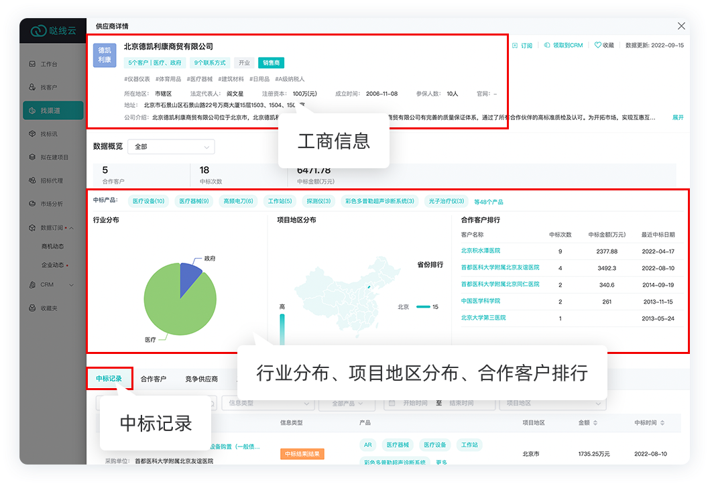Click the 北京 province ranking bar
The image size is (710, 486).
(x=423, y=306)
